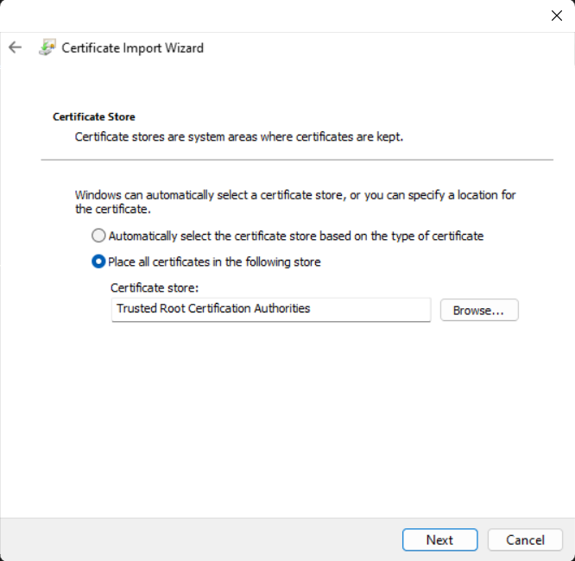
Task: Click the "Certificate Import Wizard" title text
Action: [133, 47]
